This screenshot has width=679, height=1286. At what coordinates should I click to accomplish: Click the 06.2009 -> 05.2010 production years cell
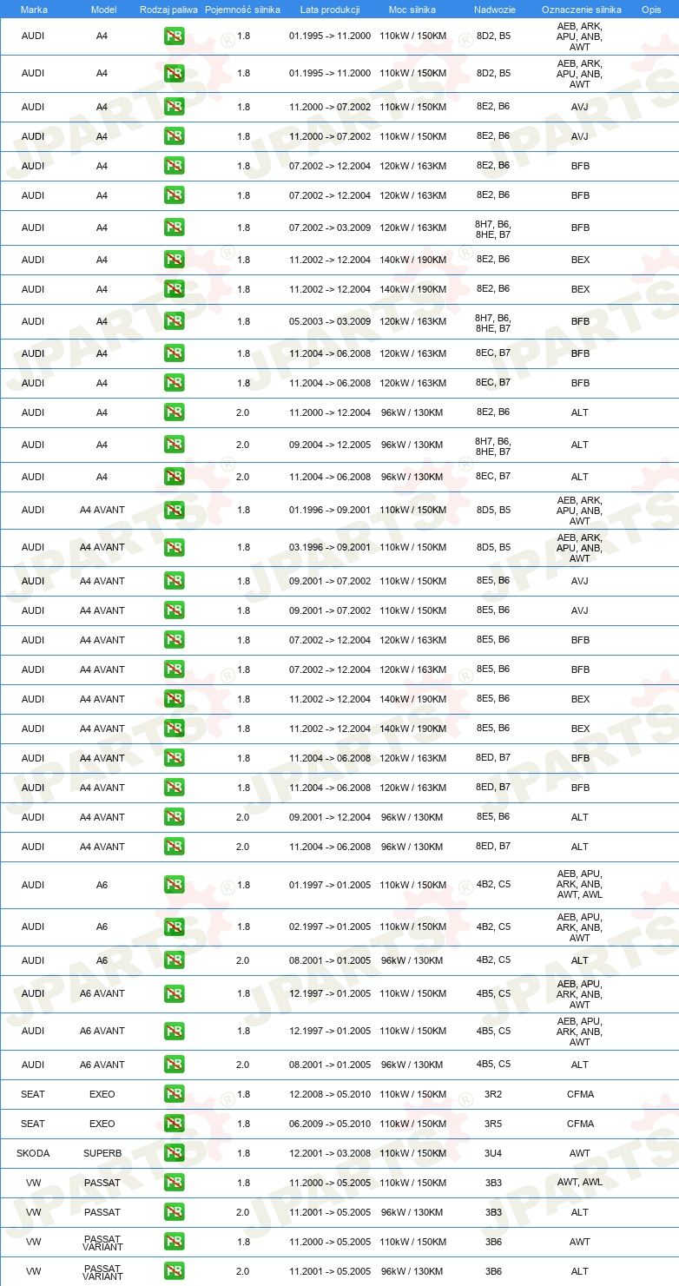pyautogui.click(x=330, y=1124)
